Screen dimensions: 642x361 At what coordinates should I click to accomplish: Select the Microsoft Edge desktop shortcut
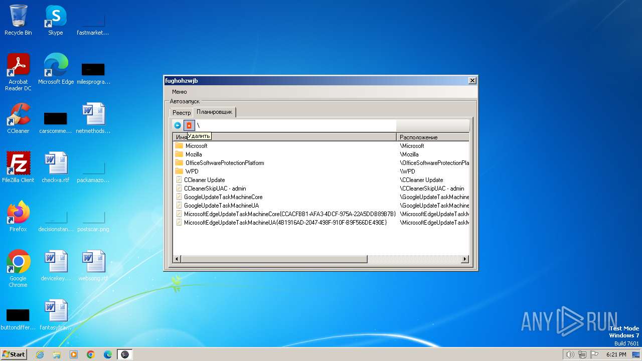tap(56, 69)
